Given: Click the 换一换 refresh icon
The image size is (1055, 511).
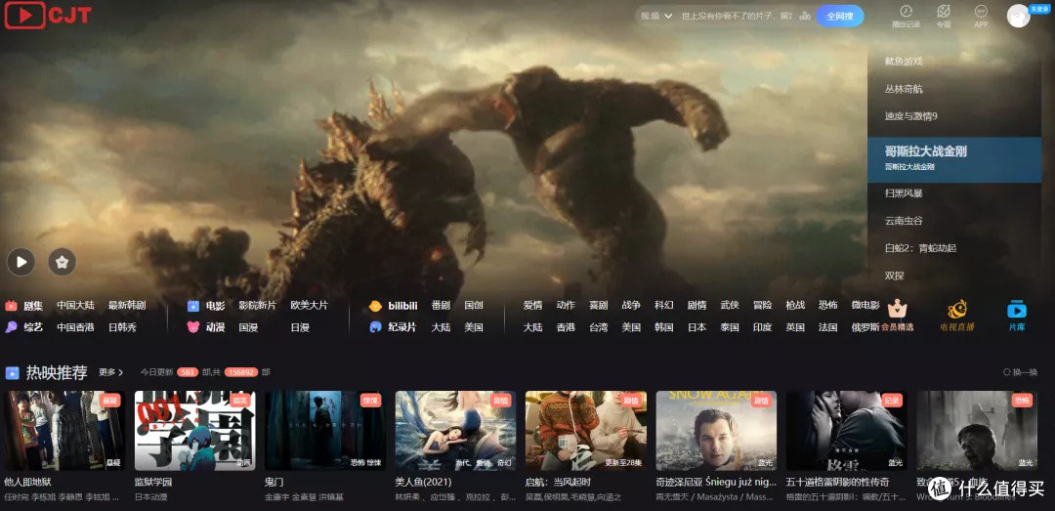Looking at the screenshot, I should (1007, 372).
